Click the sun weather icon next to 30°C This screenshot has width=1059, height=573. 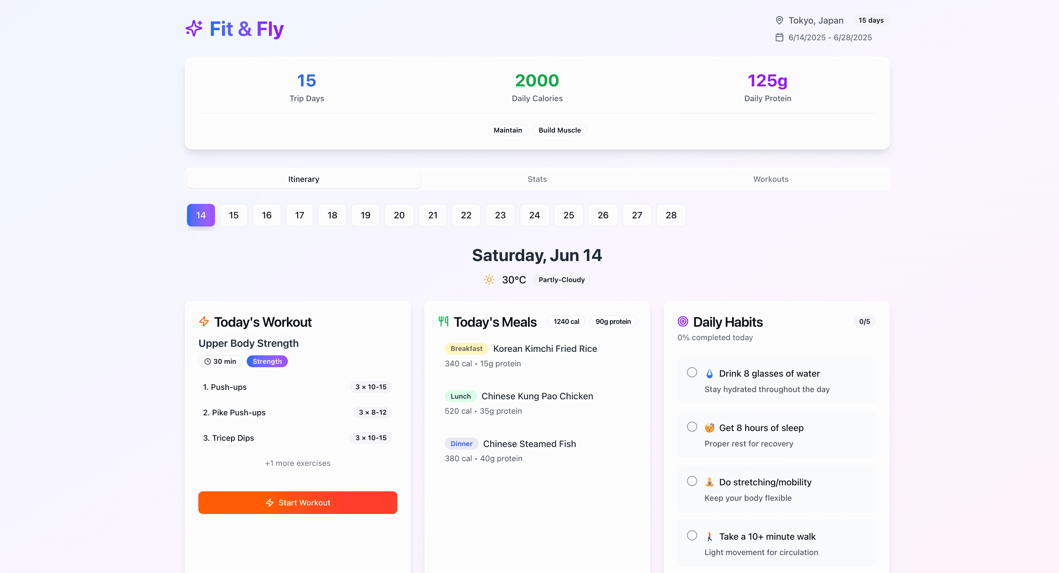coord(489,280)
